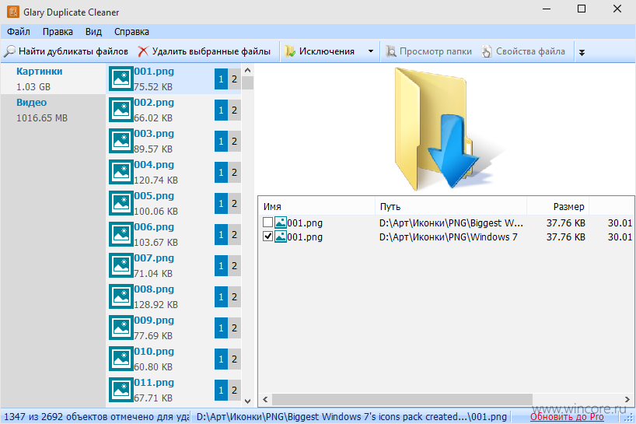The height and width of the screenshot is (424, 636).
Task: Open the Файл menu
Action: 19,32
